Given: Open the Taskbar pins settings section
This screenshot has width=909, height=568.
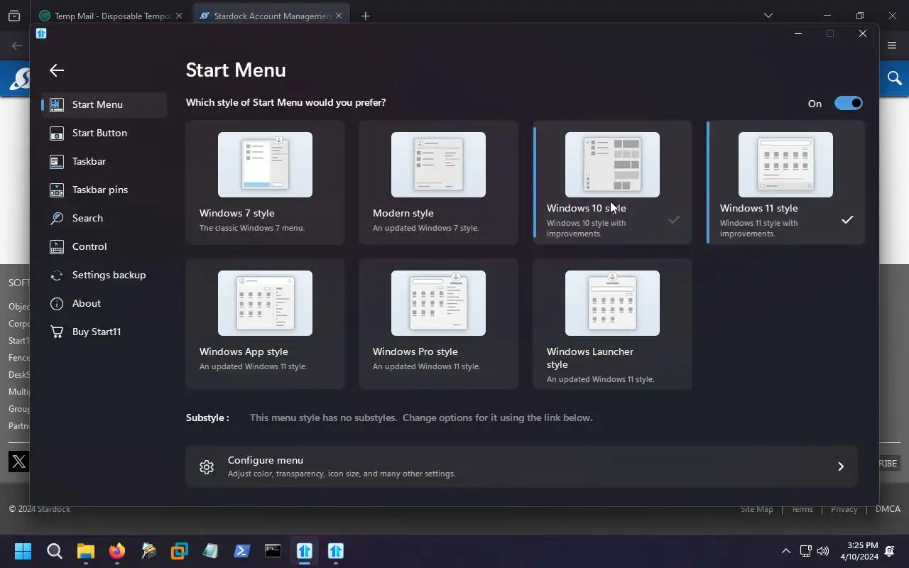Looking at the screenshot, I should tap(104, 190).
